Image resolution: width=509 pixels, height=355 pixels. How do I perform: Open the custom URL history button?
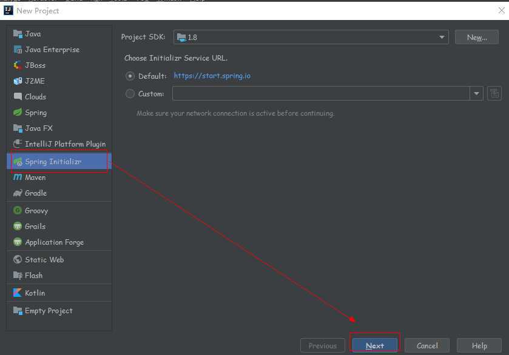coord(494,93)
